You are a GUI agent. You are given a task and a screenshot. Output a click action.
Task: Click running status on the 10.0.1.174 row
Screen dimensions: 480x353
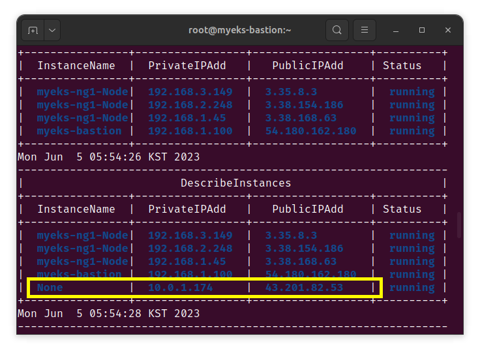tap(412, 288)
